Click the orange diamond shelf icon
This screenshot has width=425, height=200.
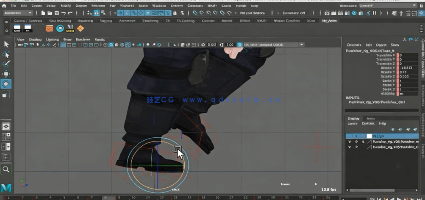(80, 28)
